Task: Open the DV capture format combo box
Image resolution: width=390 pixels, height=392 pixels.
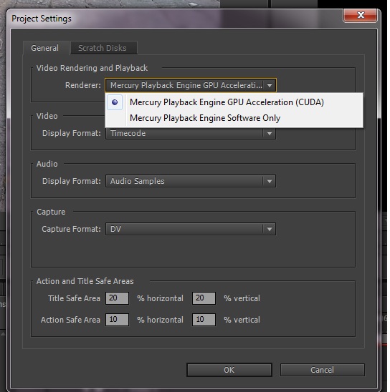Action: [x=191, y=229]
